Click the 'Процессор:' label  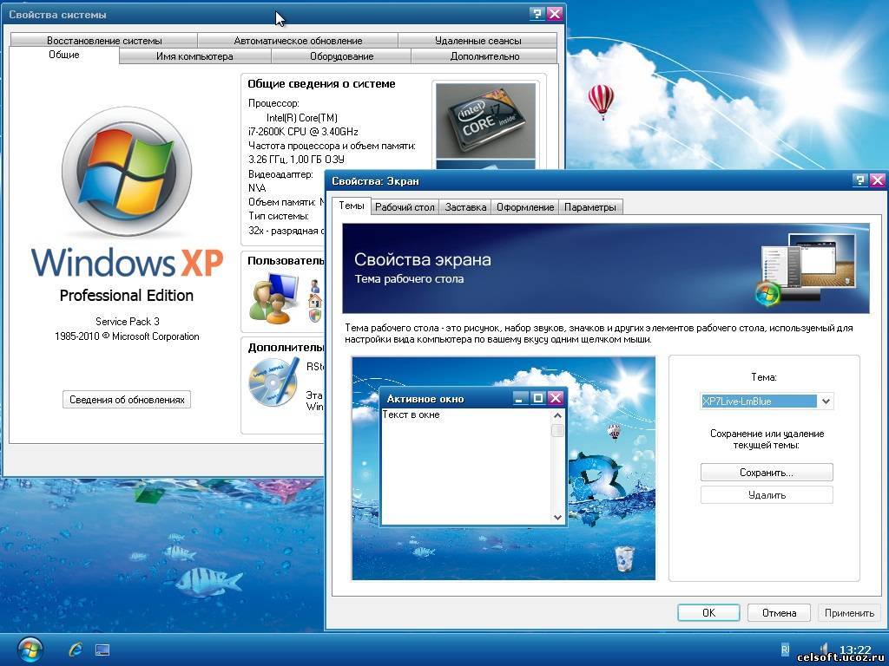coord(273,103)
